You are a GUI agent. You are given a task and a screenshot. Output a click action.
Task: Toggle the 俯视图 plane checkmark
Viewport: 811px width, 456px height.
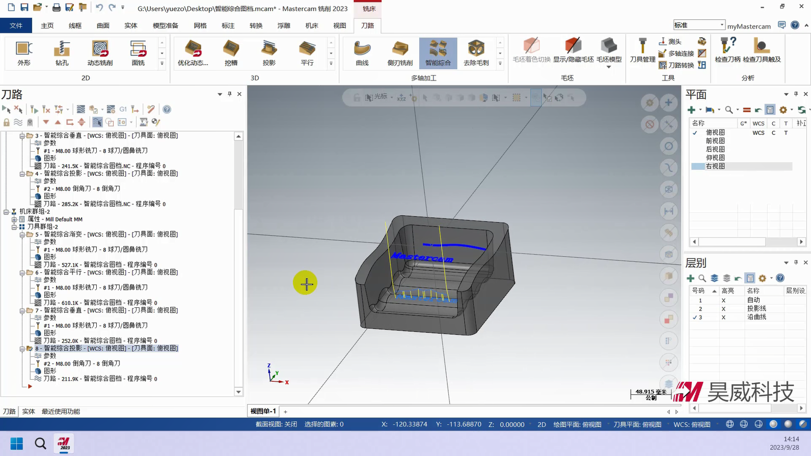pos(695,132)
